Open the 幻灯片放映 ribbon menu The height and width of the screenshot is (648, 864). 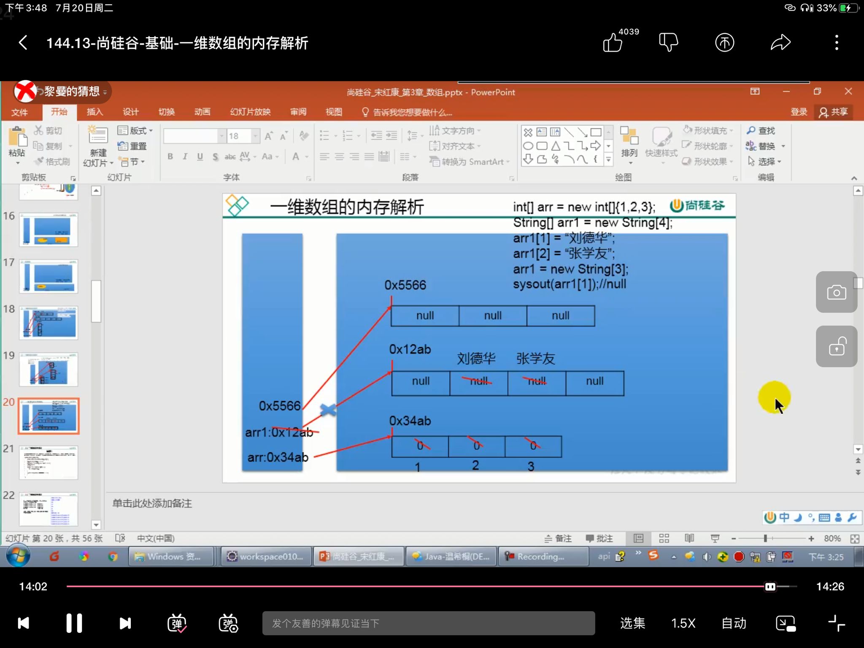(x=250, y=112)
